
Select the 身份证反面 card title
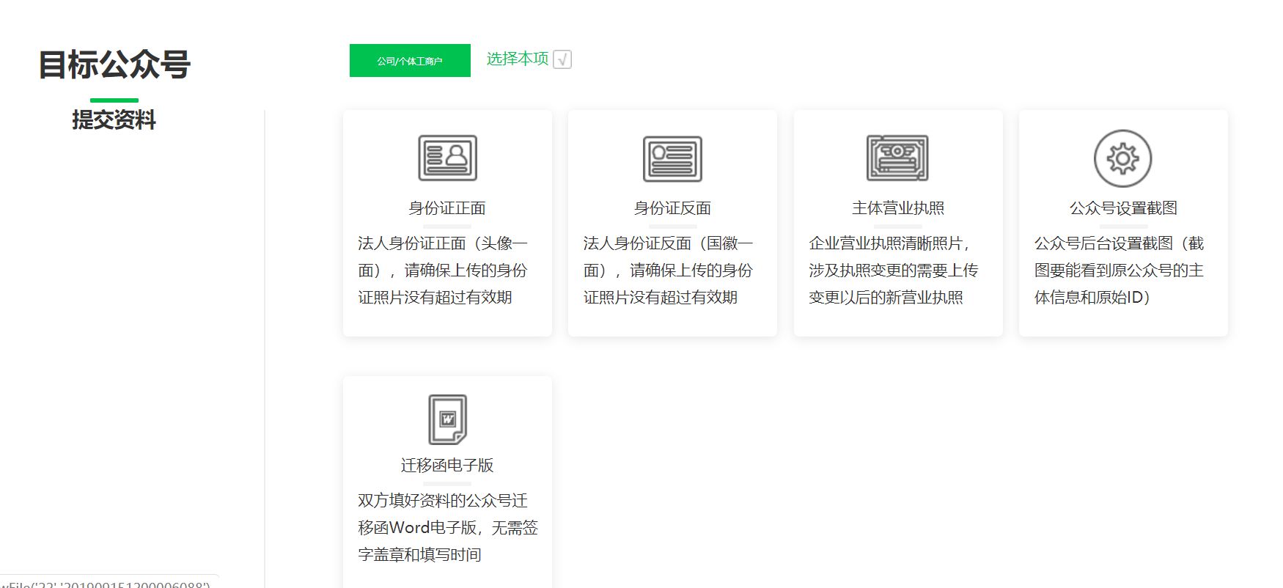tap(672, 208)
